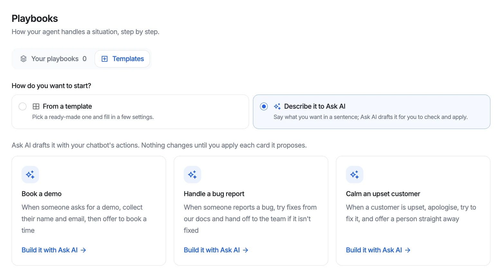Screen dimensions: 502x272
Task: Click the stacked layers icon beside Your playbooks
Action: (x=23, y=59)
